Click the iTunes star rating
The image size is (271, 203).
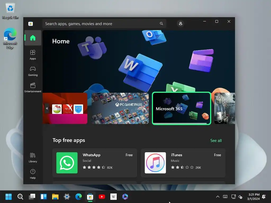(182, 167)
